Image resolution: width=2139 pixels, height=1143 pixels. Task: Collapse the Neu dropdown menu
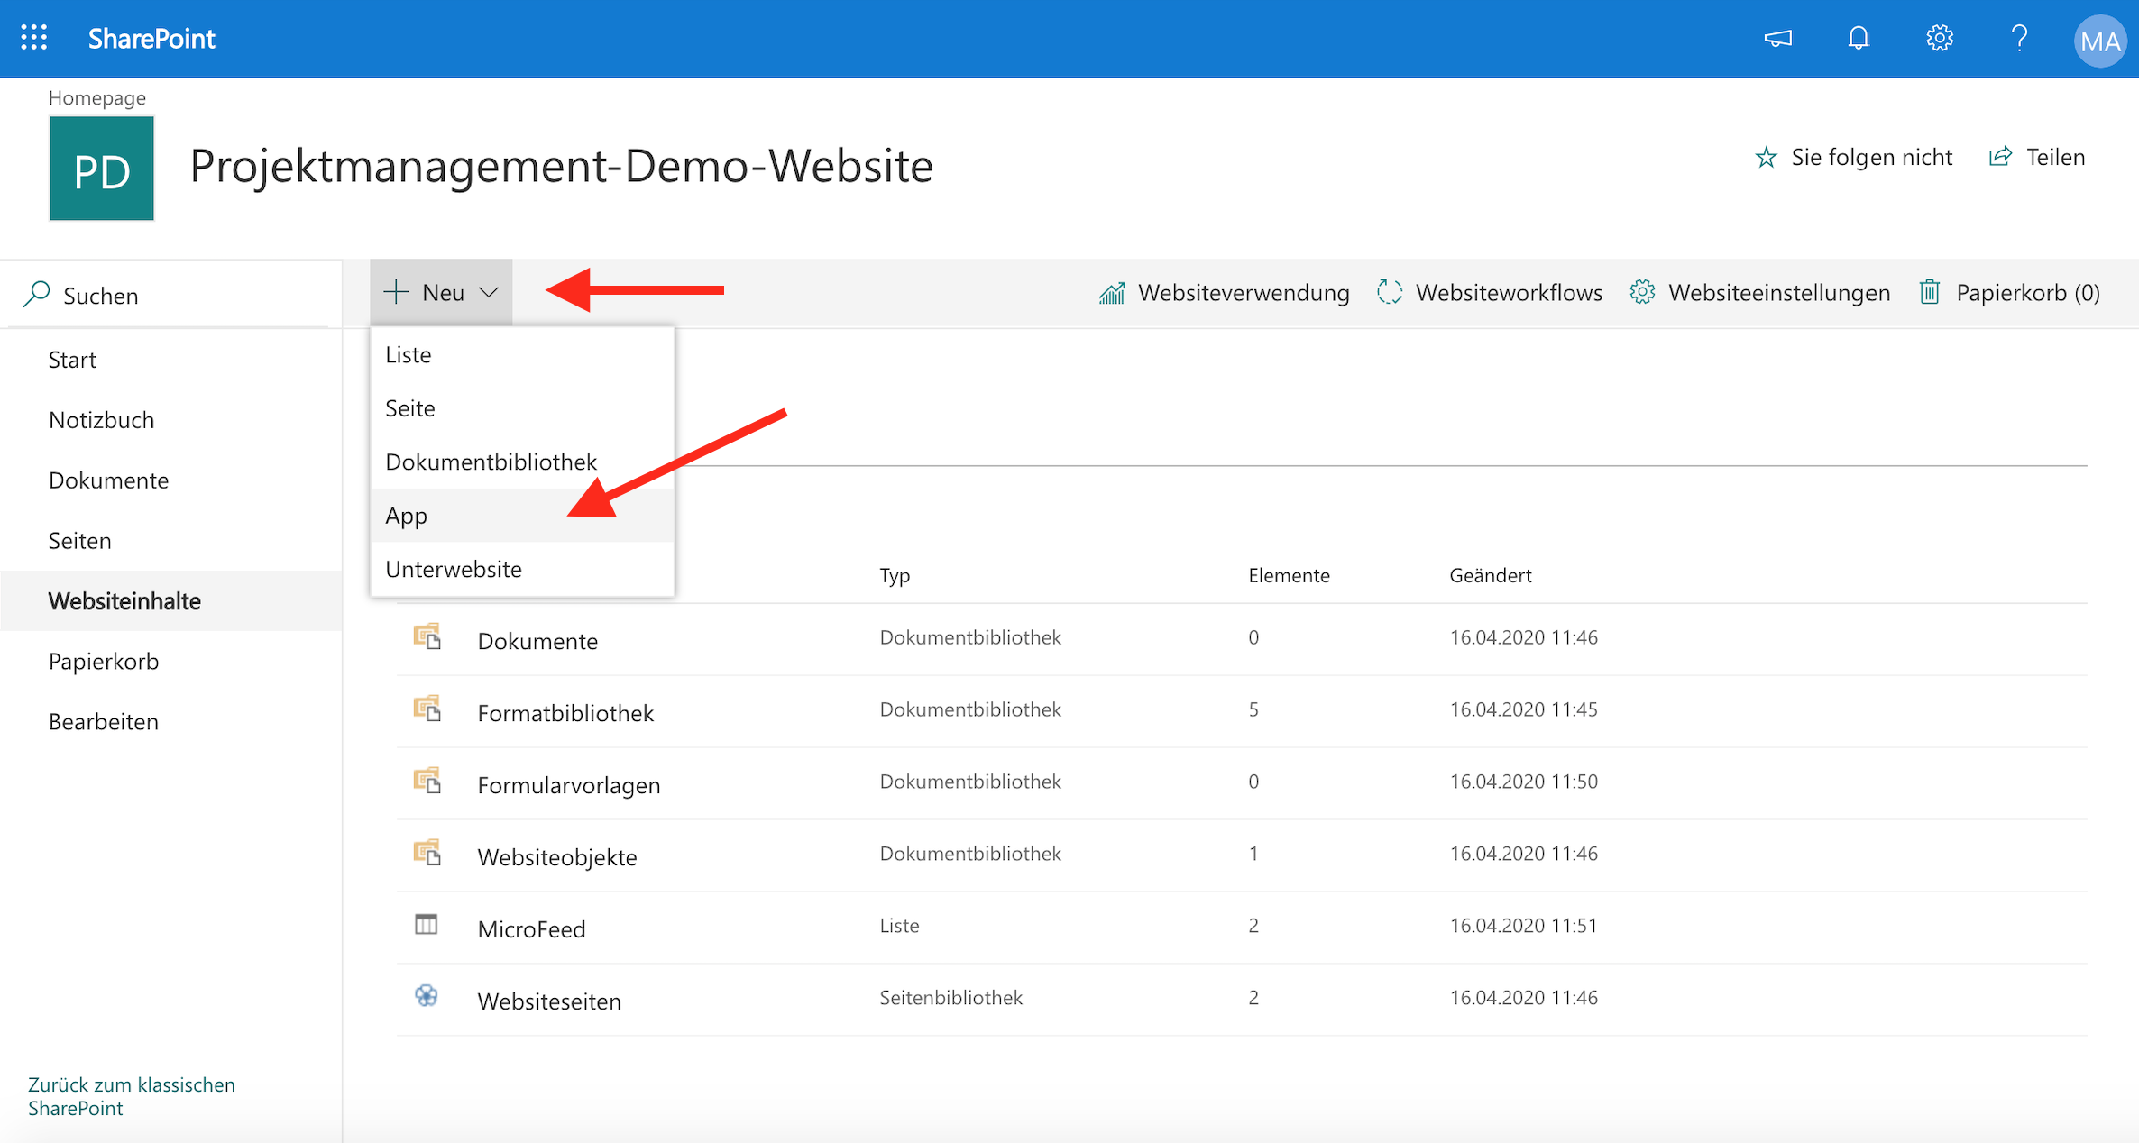coord(441,292)
